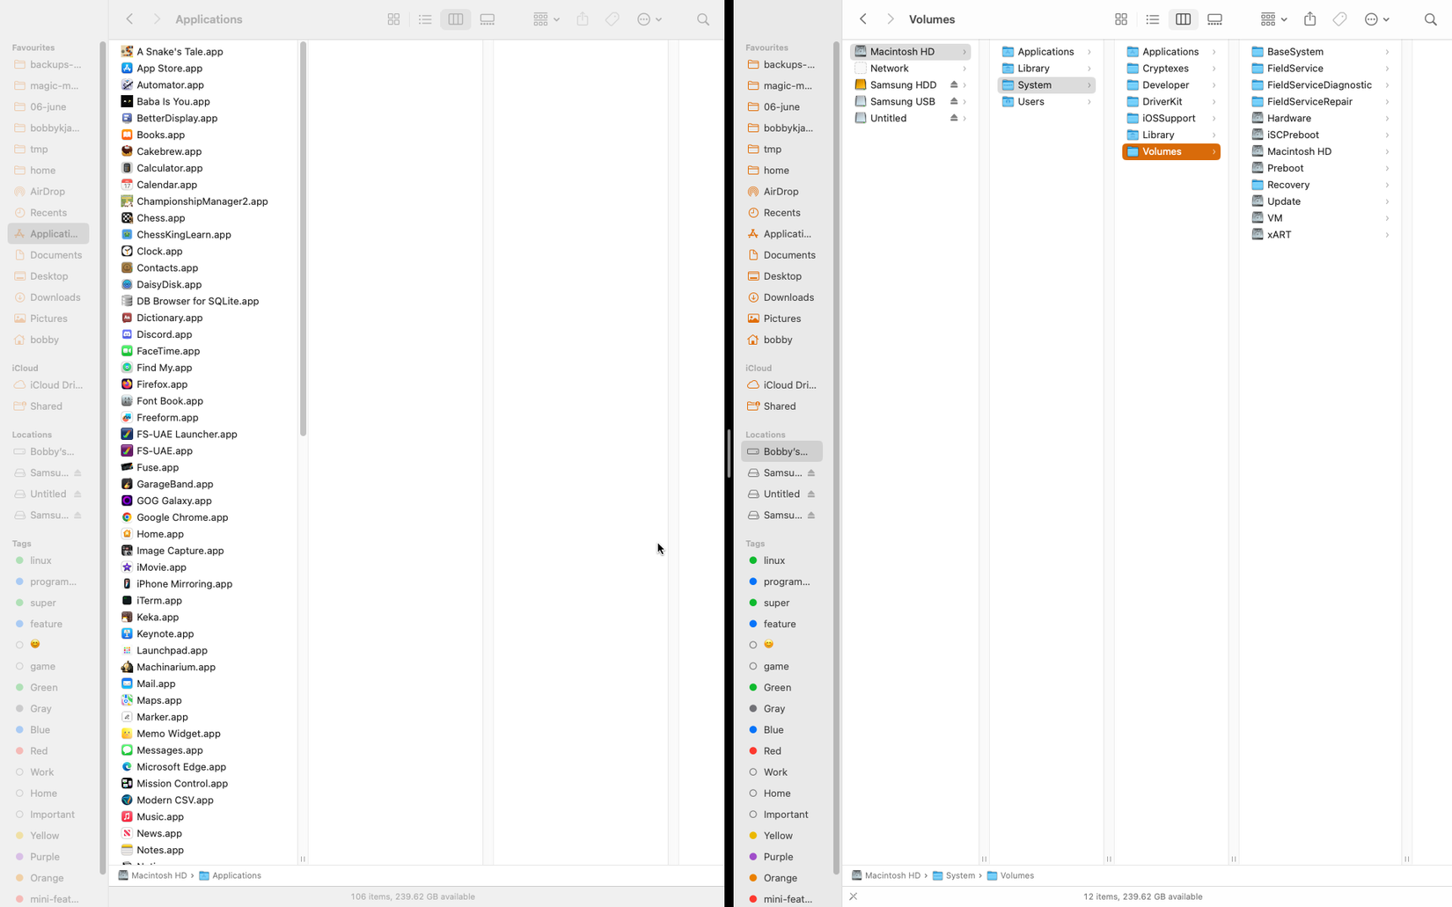Open the grouping options dropdown
Viewport: 1452px width, 907px height.
(546, 18)
